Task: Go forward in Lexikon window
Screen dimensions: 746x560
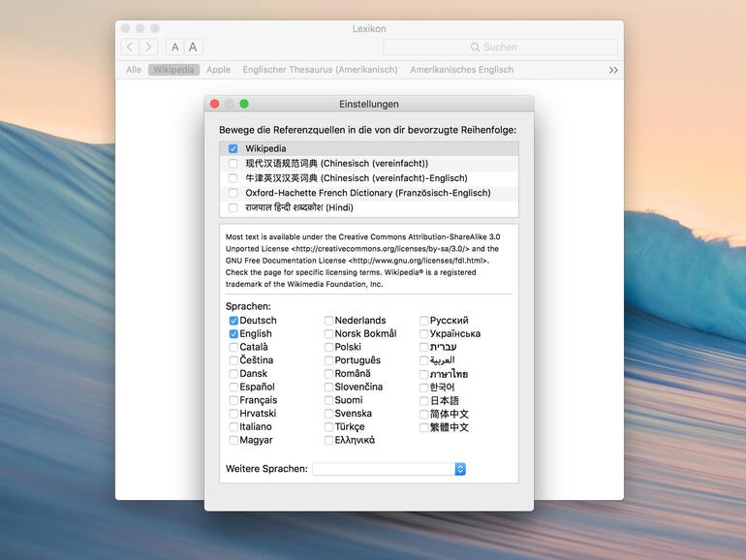Action: point(148,47)
